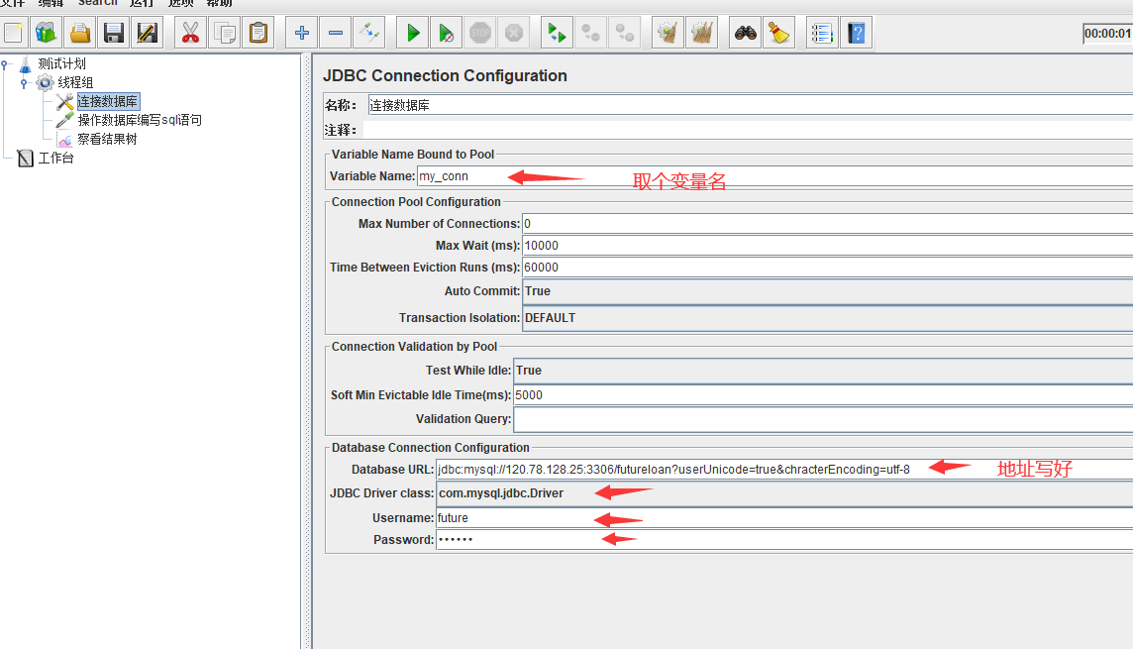Click the Paste clipboard icon
The width and height of the screenshot is (1133, 649).
coord(258,34)
